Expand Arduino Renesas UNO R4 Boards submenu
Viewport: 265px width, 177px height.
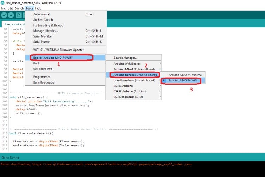[x=134, y=75]
